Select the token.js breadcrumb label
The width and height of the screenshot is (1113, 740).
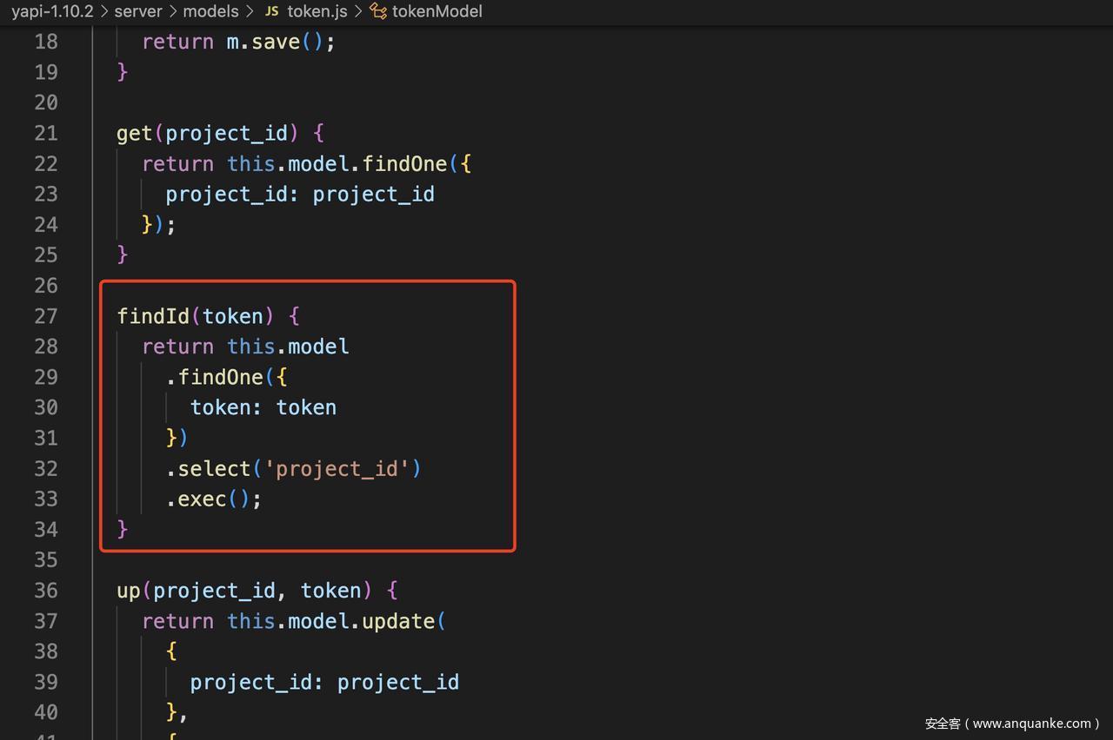click(317, 11)
